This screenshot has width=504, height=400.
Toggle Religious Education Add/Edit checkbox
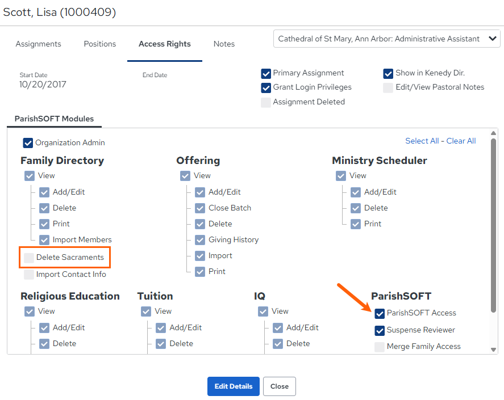coord(44,328)
